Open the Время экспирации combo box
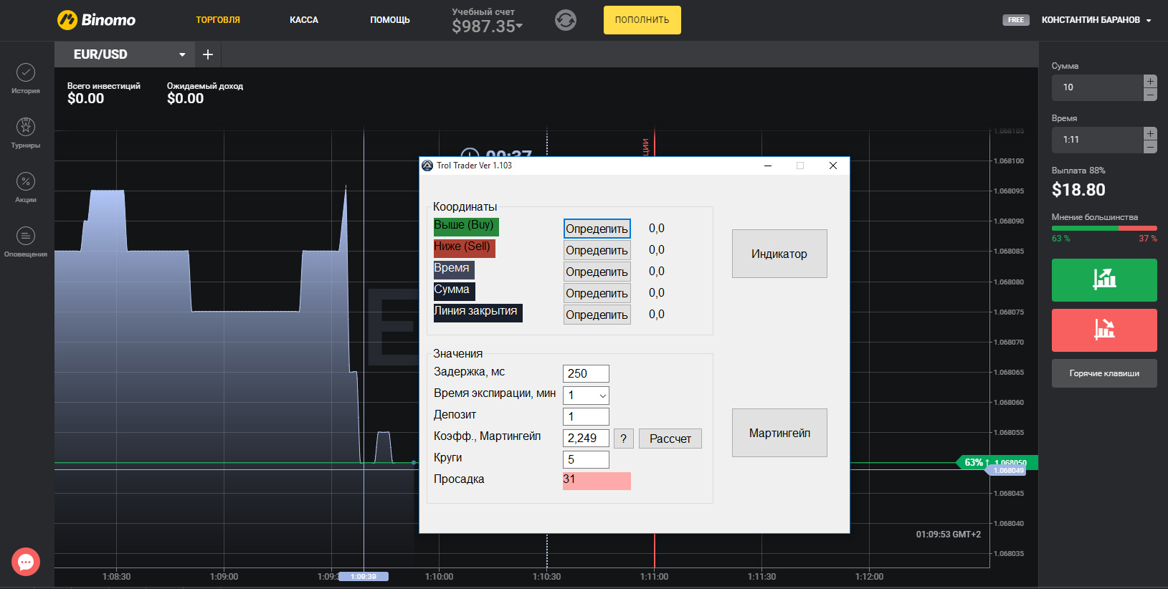 [x=586, y=396]
